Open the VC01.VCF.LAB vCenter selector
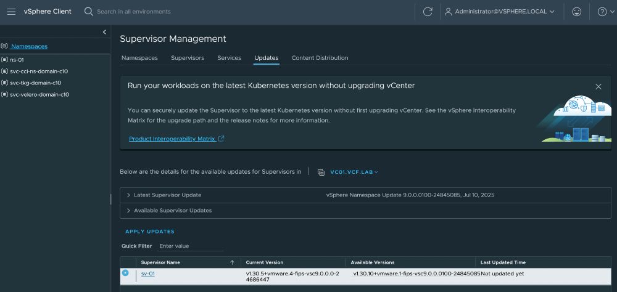Screen dimensions: 617x292 [354, 172]
